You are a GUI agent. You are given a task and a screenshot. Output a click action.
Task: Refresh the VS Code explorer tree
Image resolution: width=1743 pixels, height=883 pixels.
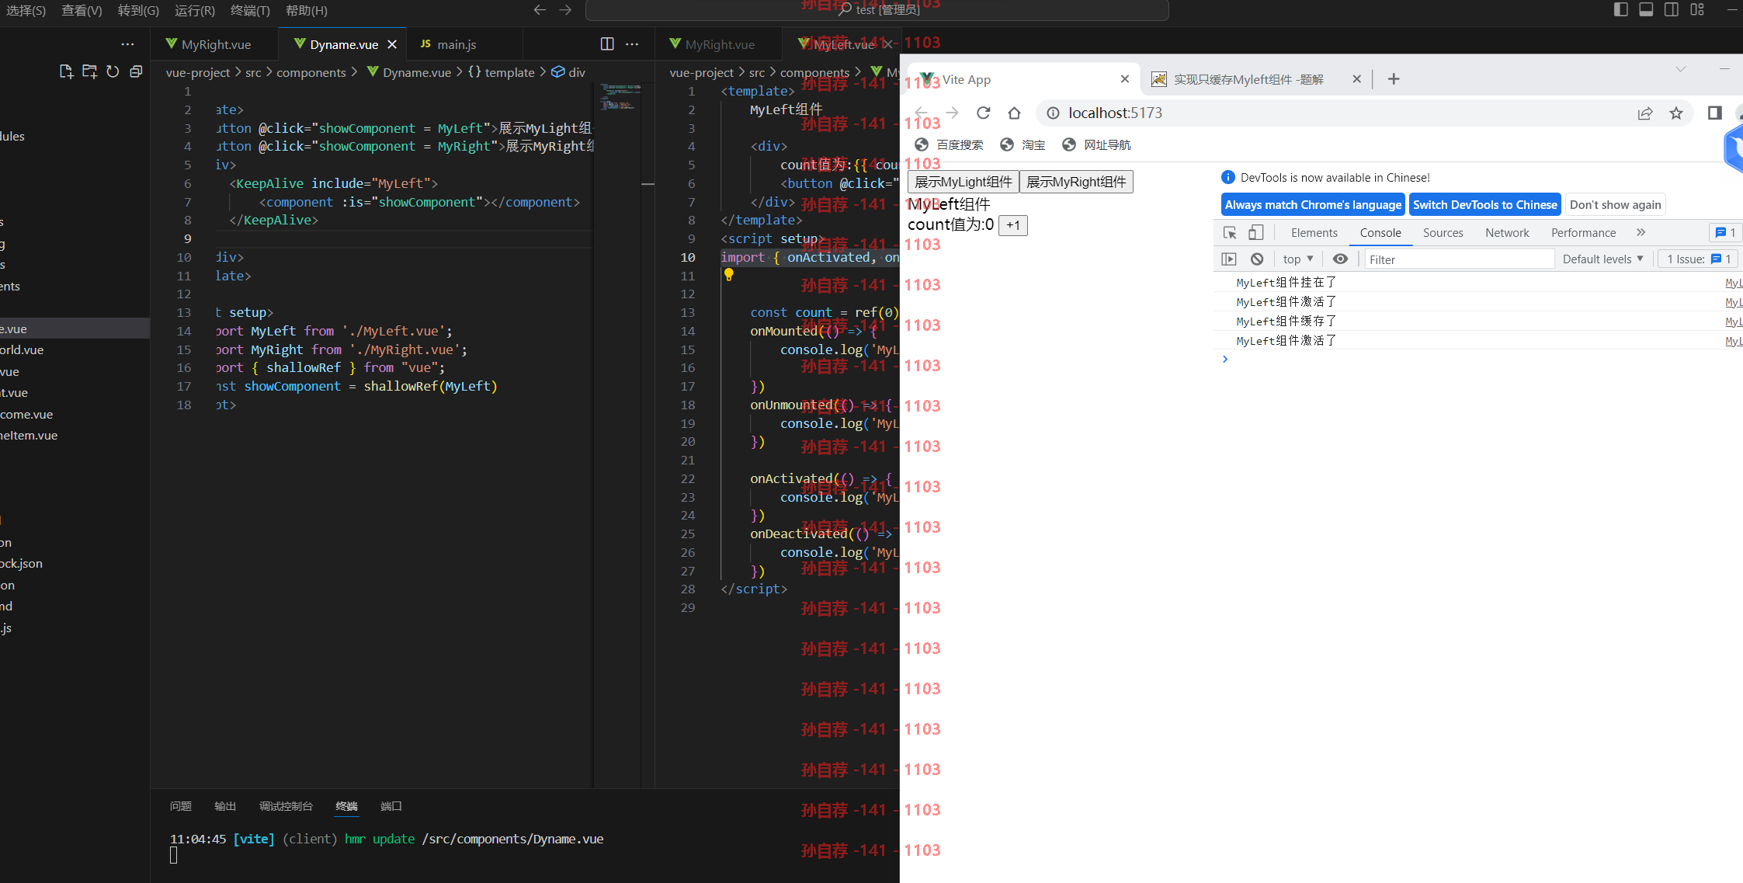coord(113,71)
